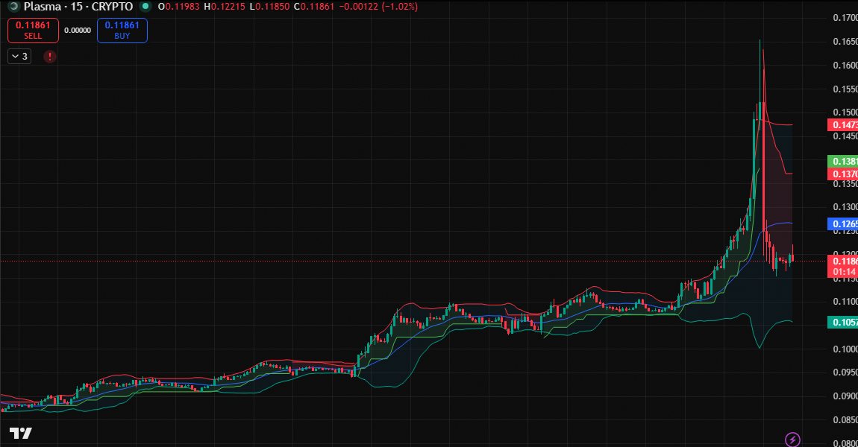Screen dimensions: 858x447
Task: Click the green market status dot
Action: tap(145, 7)
